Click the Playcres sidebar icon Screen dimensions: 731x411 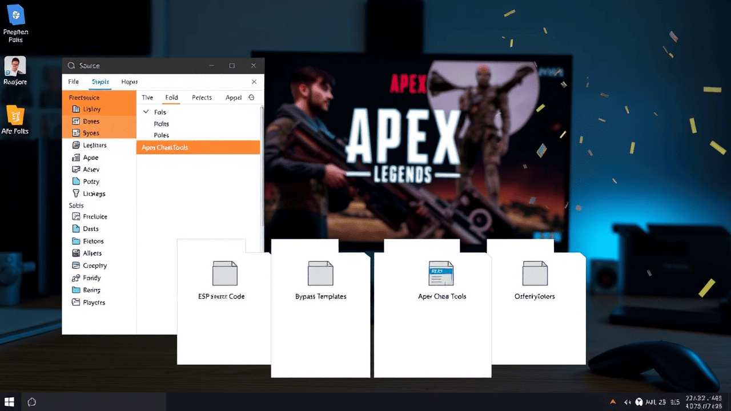77,303
